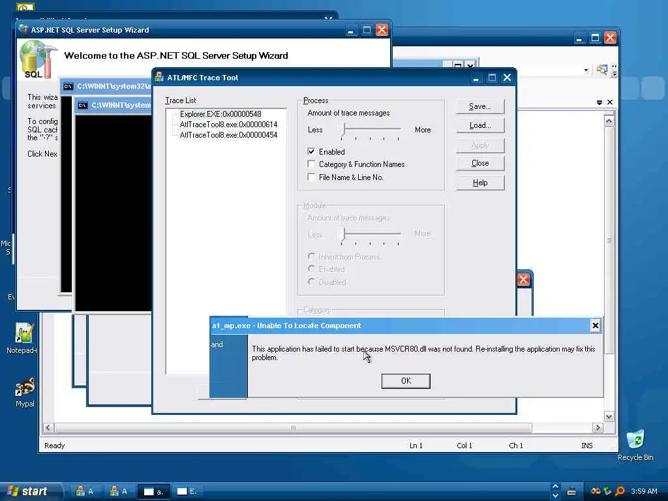
Task: Click the red close button of the small dialog behind
Action: pyautogui.click(x=523, y=280)
